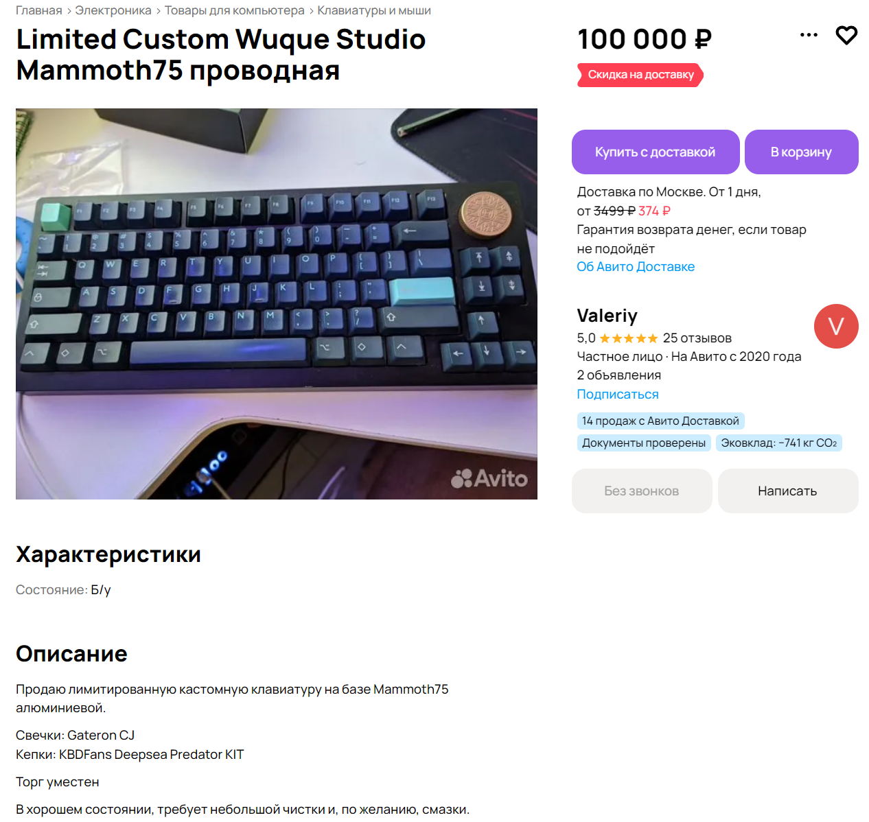869x822 pixels.
Task: View seller's '25 отзывов' reviews
Action: click(697, 338)
